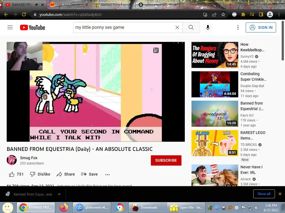
Task: Open the network tray icon
Action: [250, 208]
